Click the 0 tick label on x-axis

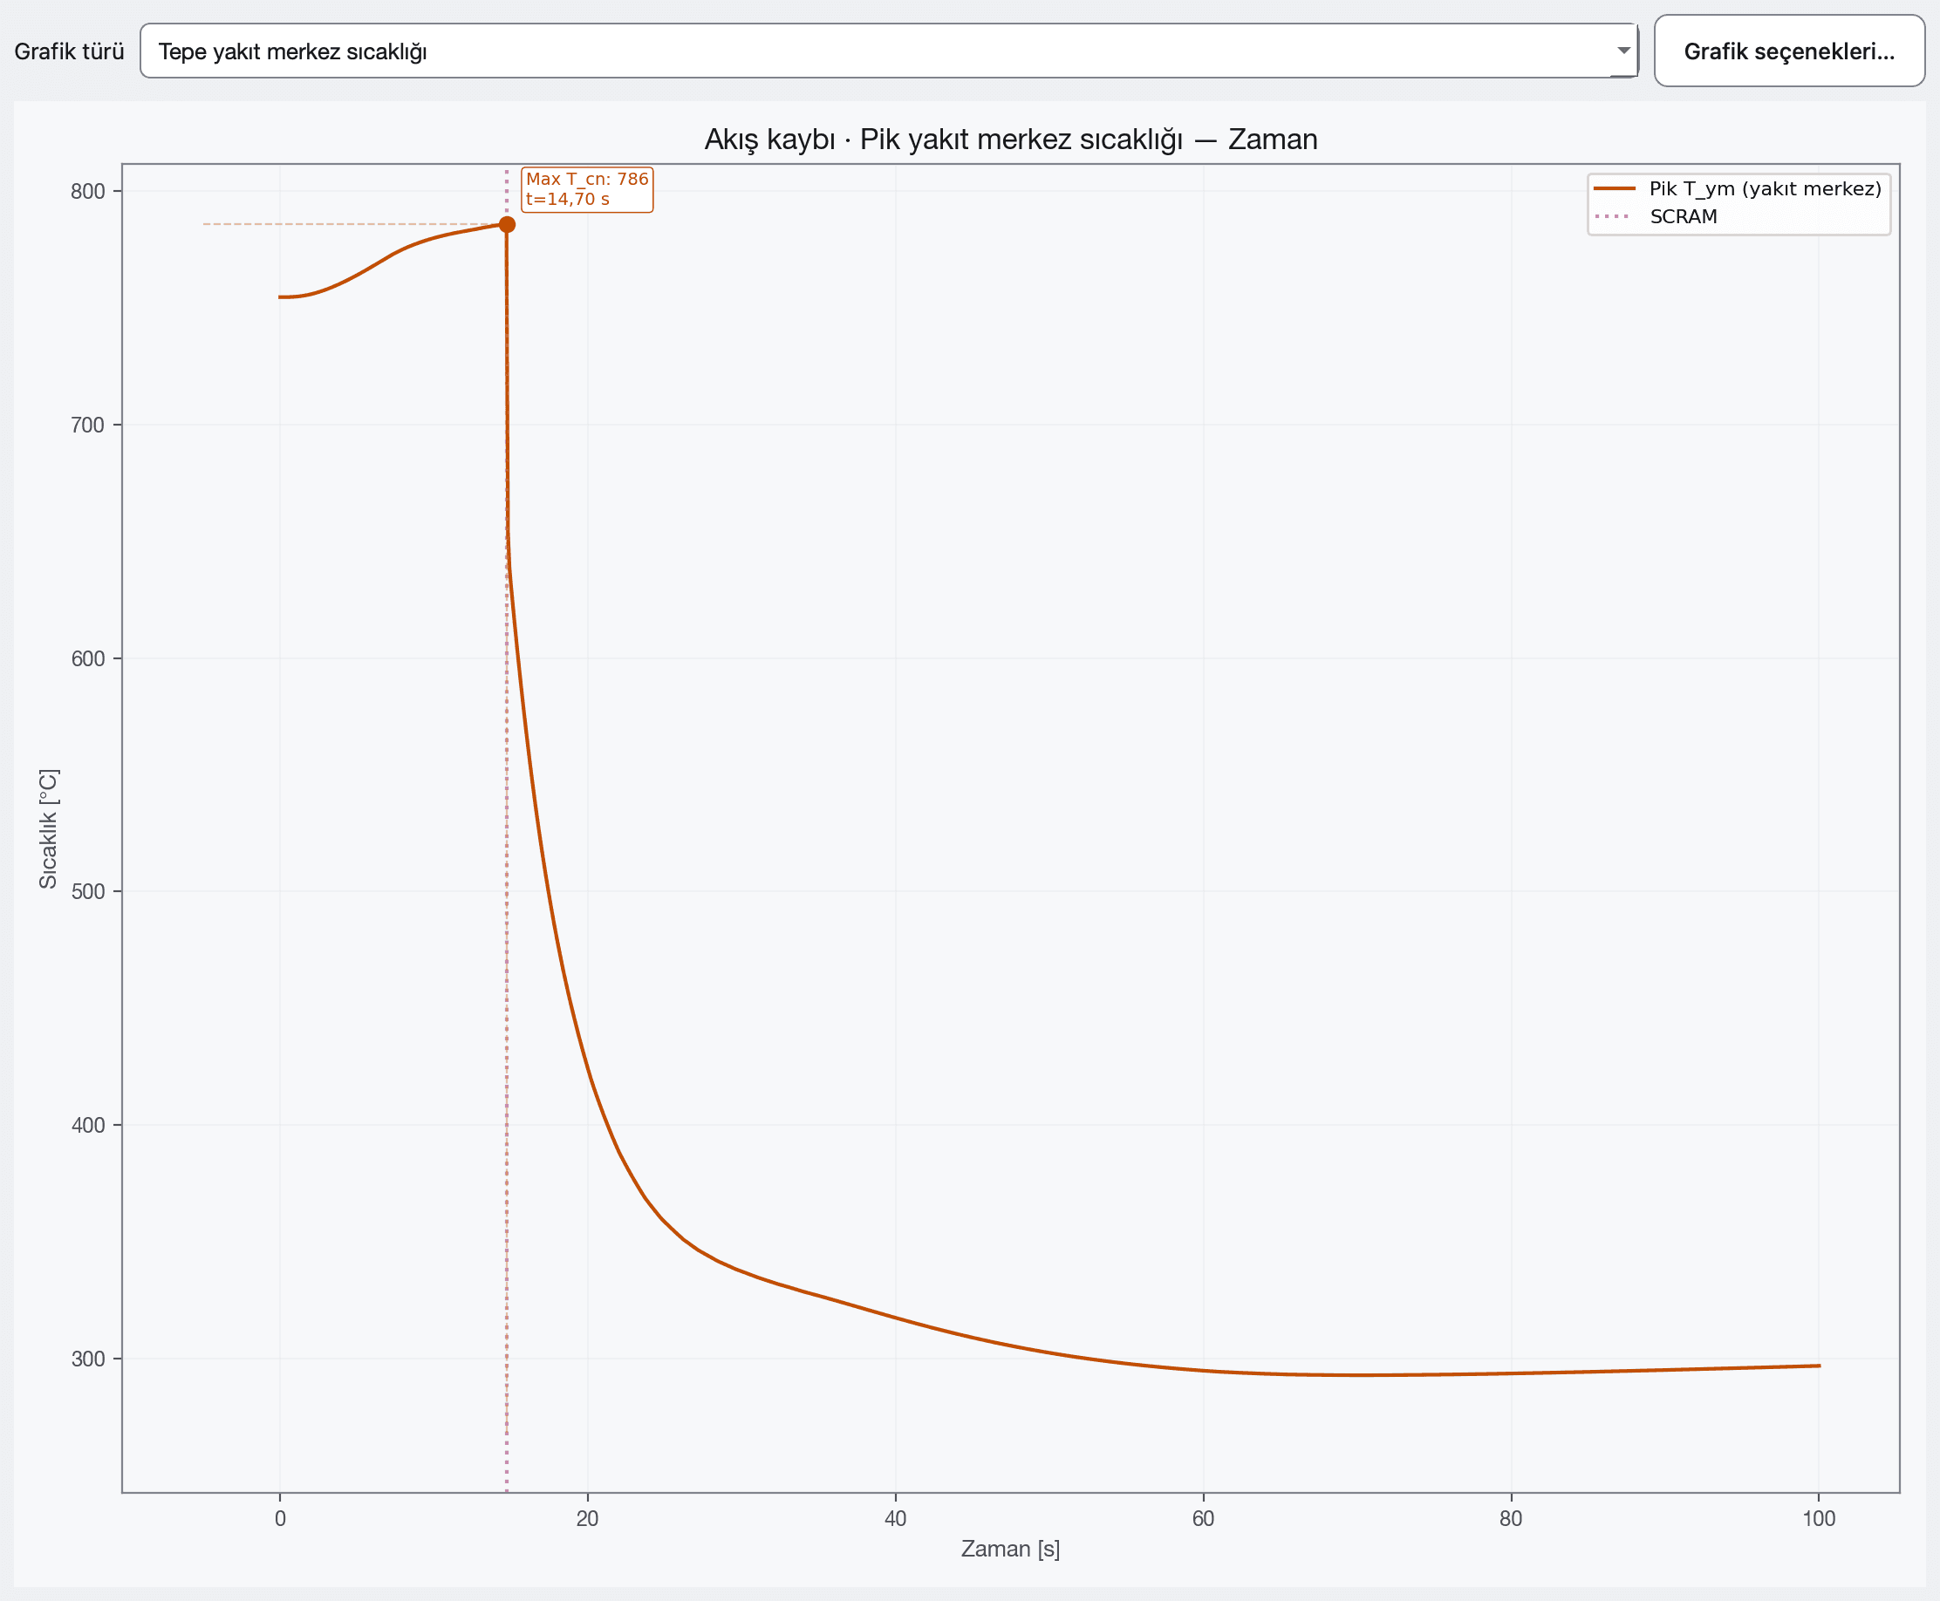pyautogui.click(x=280, y=1518)
